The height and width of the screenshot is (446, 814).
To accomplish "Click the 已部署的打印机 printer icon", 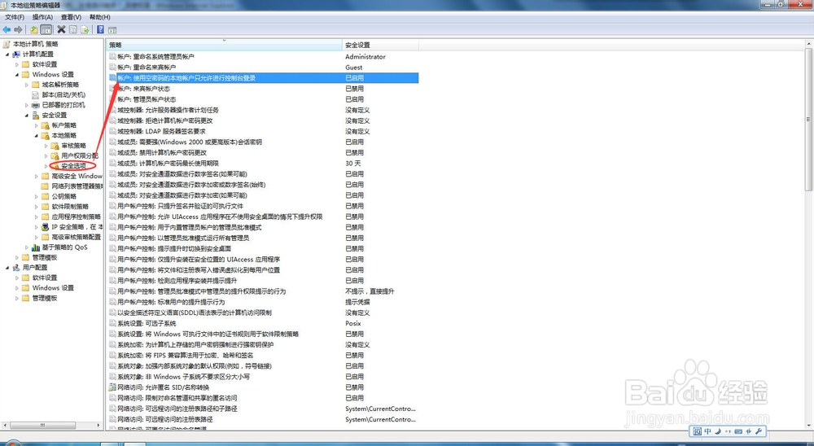I will 36,105.
